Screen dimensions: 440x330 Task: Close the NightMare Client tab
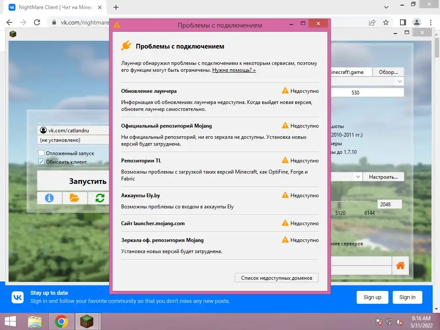pos(100,7)
